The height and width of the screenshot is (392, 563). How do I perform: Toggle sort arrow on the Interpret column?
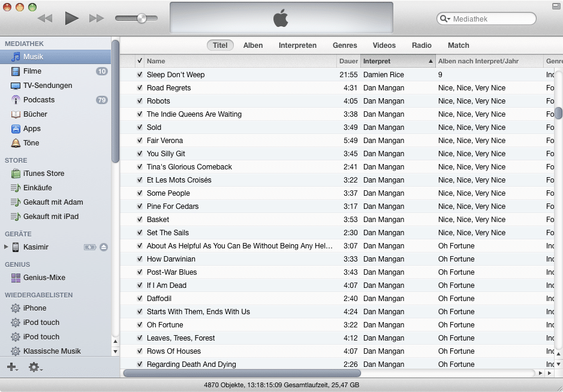(430, 61)
